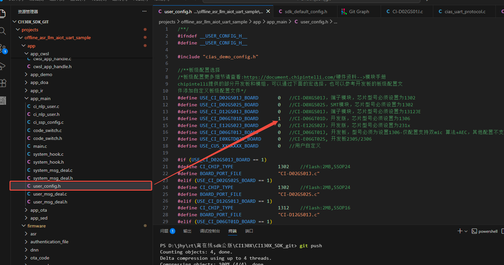Image resolution: width=504 pixels, height=265 pixels.
Task: Open the Extensions view in activity bar
Action: pos(3,83)
